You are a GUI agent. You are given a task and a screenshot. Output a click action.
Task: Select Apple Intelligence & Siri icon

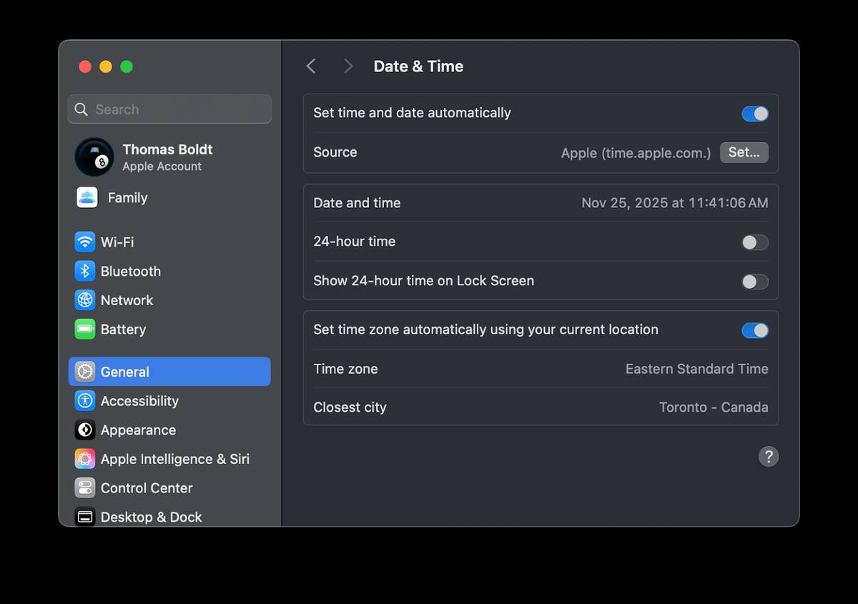[x=85, y=459]
